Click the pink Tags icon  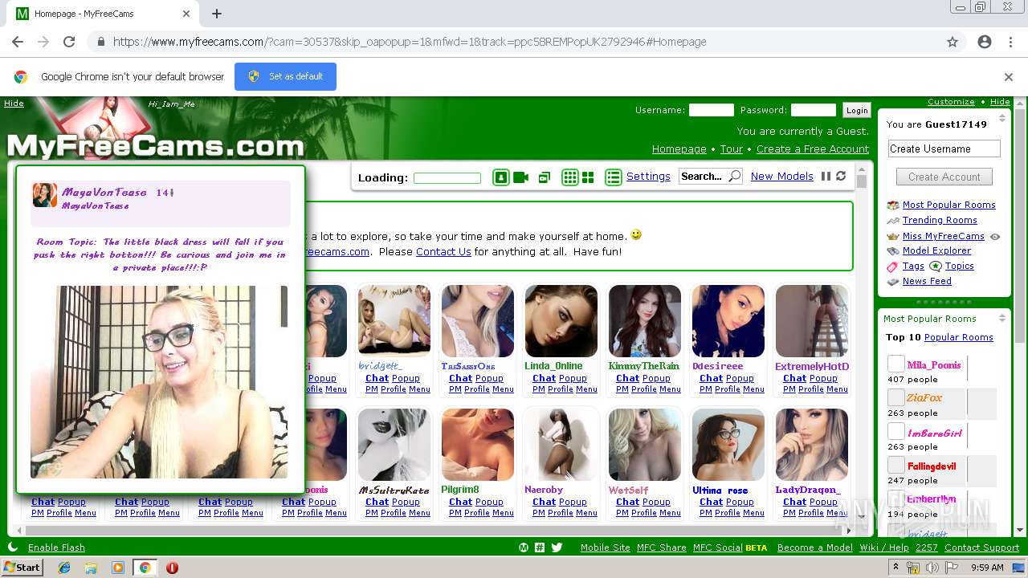coord(892,267)
